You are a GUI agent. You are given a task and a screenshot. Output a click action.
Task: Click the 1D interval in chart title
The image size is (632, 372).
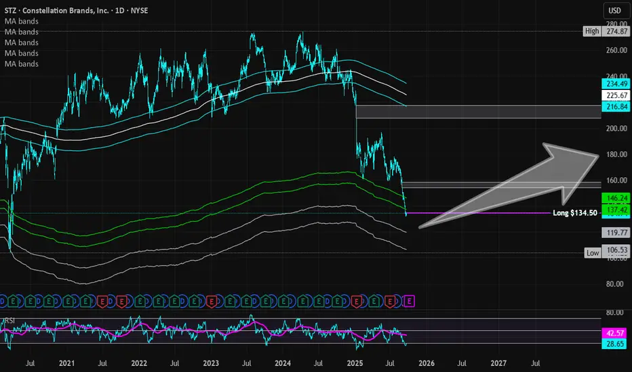(x=120, y=10)
